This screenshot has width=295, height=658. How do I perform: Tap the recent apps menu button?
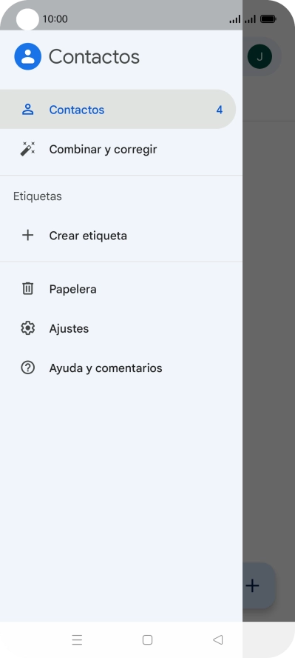77,639
